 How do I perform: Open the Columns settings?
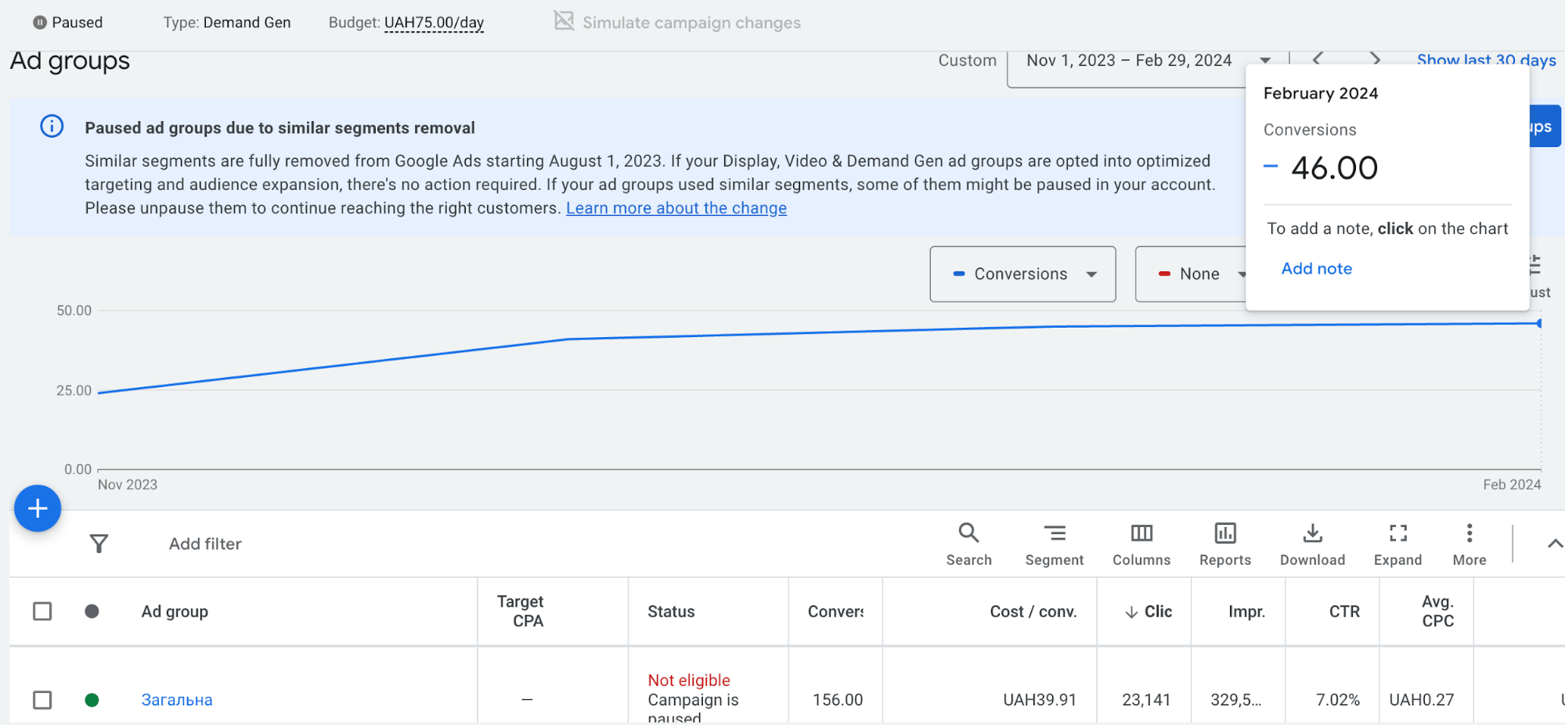pyautogui.click(x=1141, y=544)
